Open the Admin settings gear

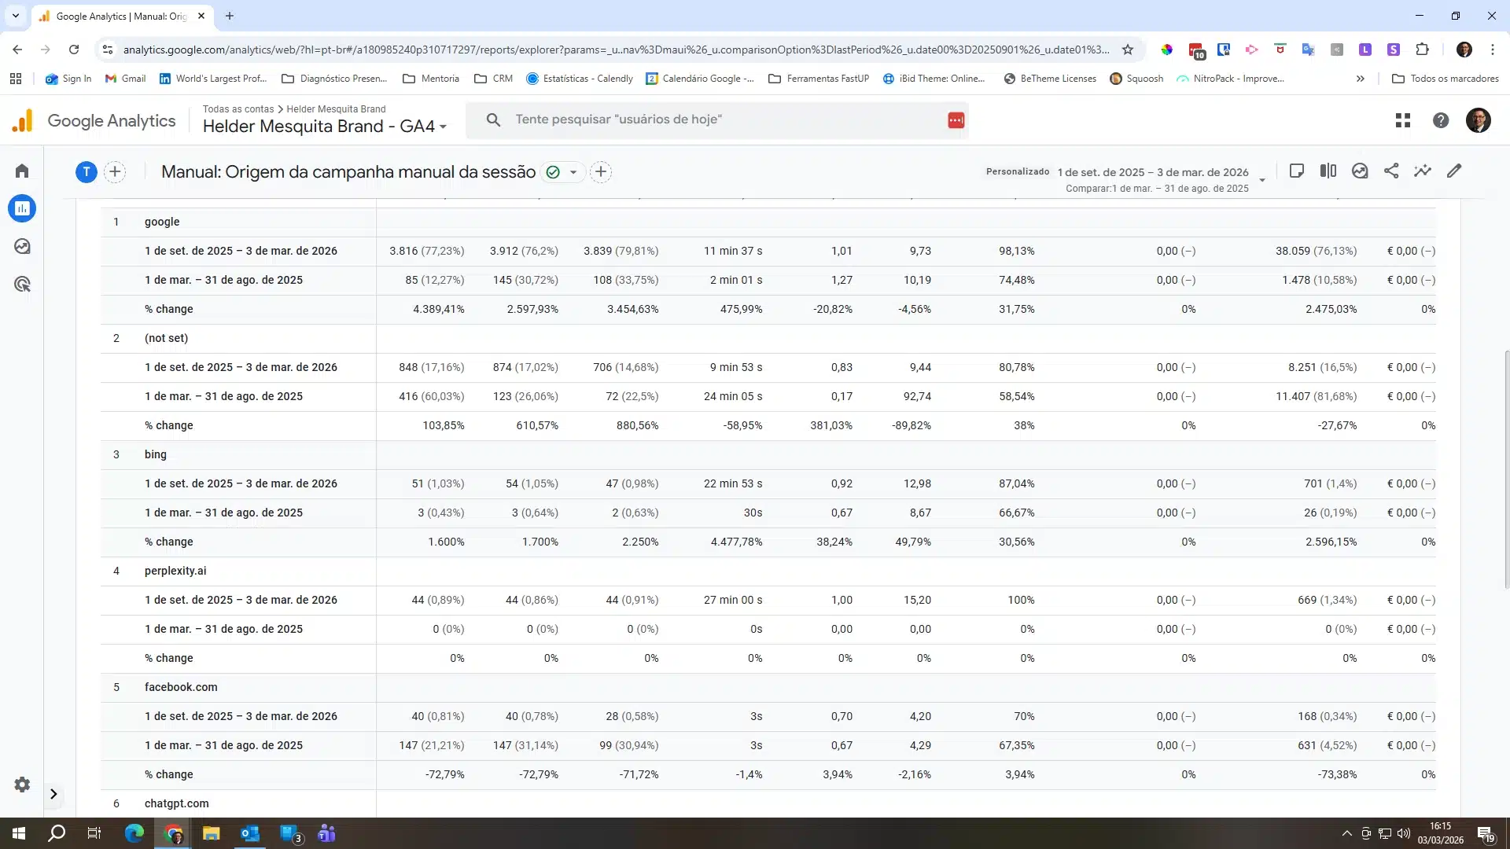pyautogui.click(x=22, y=785)
